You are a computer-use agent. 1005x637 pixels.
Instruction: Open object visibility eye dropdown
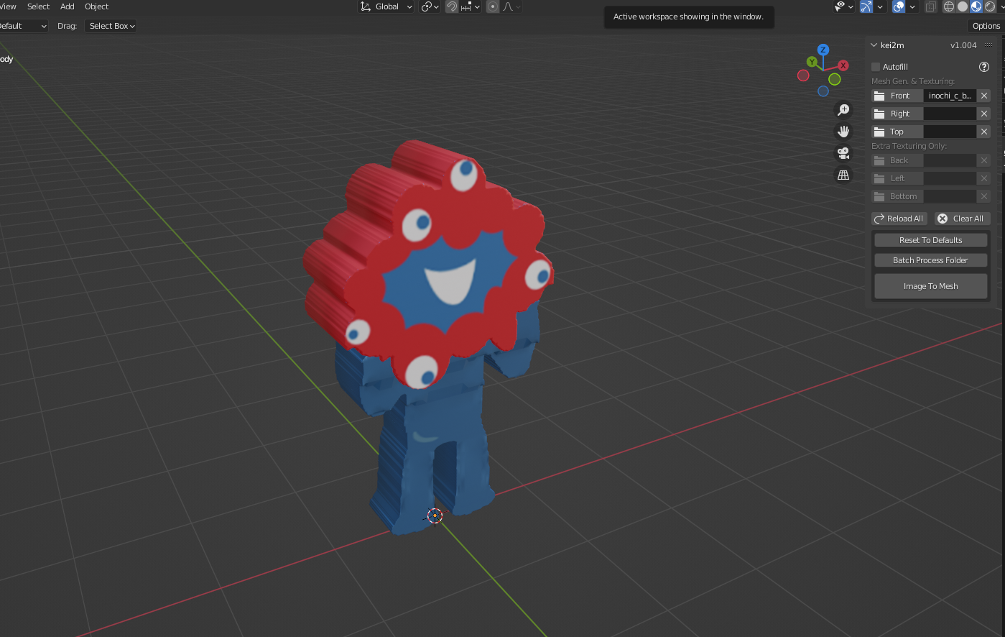tap(843, 6)
